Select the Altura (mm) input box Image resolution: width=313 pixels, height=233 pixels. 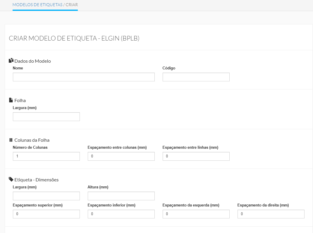(121, 196)
